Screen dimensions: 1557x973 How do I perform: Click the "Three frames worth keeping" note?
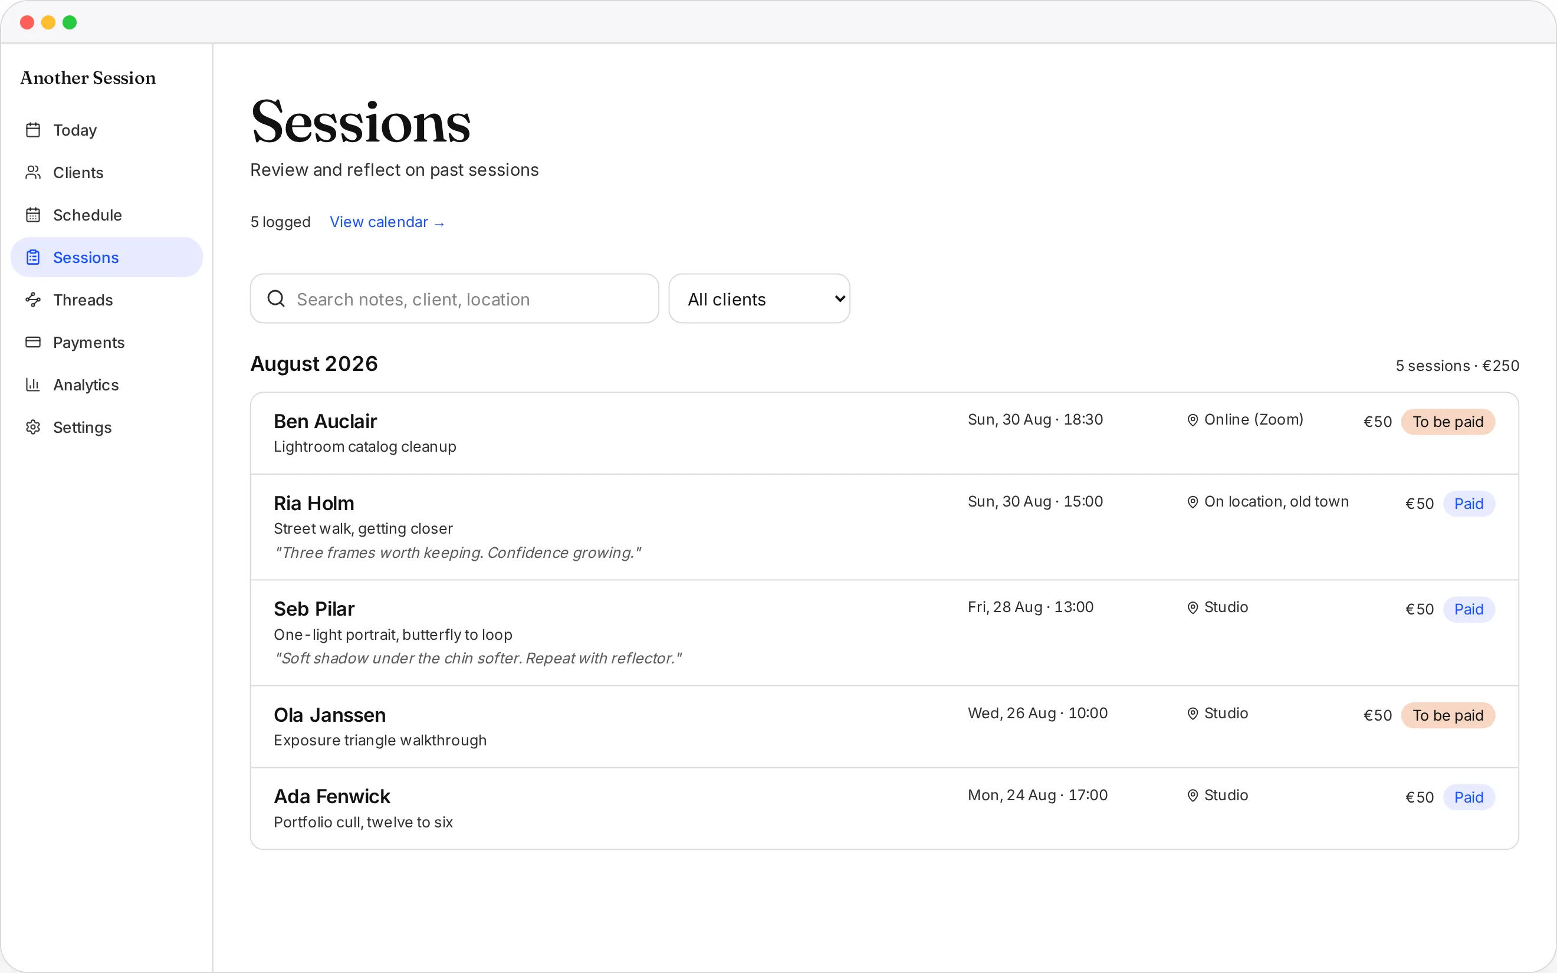coord(458,553)
